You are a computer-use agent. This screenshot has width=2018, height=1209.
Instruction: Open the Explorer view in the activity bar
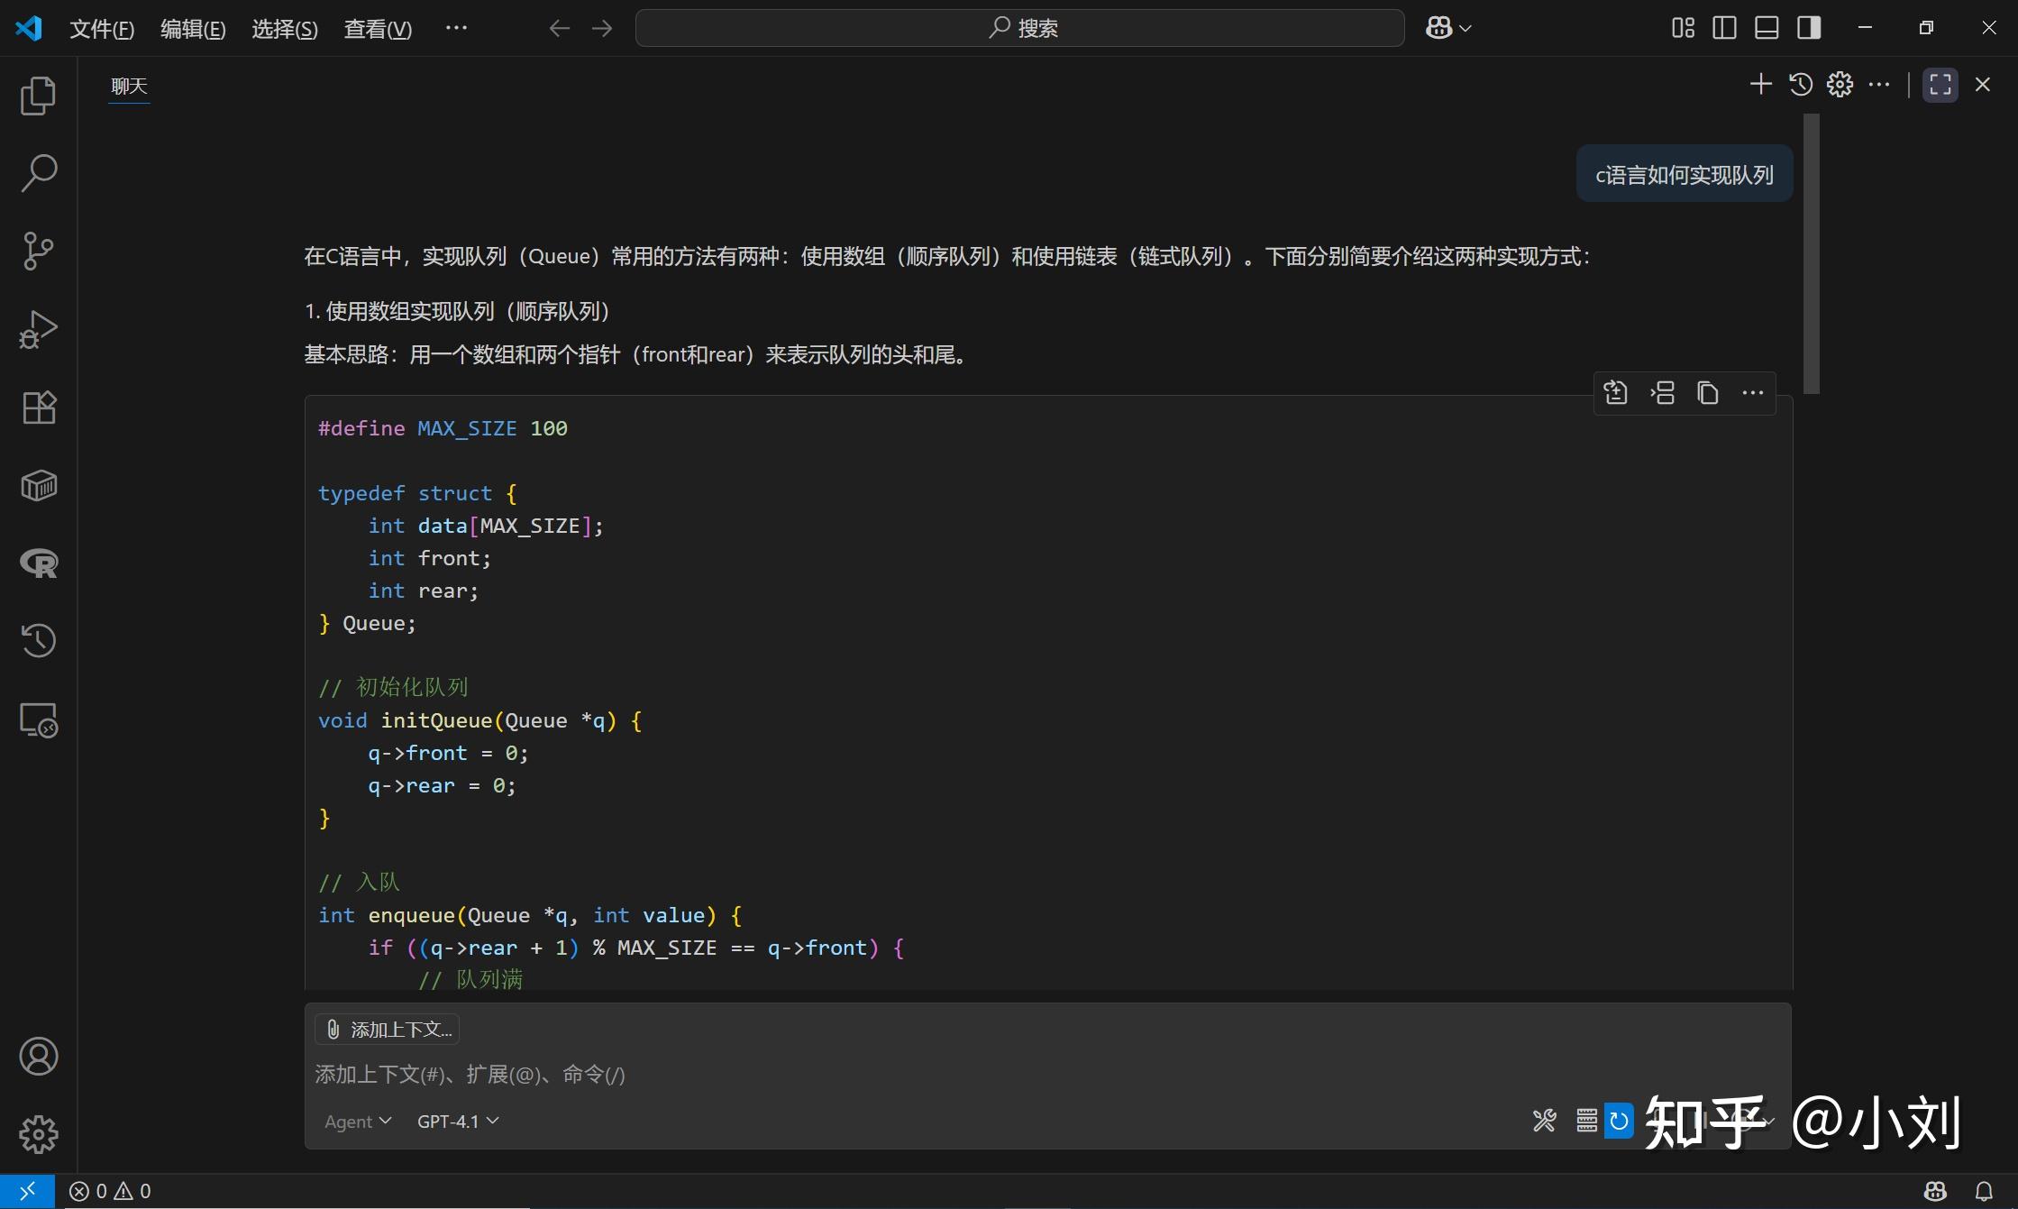click(38, 96)
